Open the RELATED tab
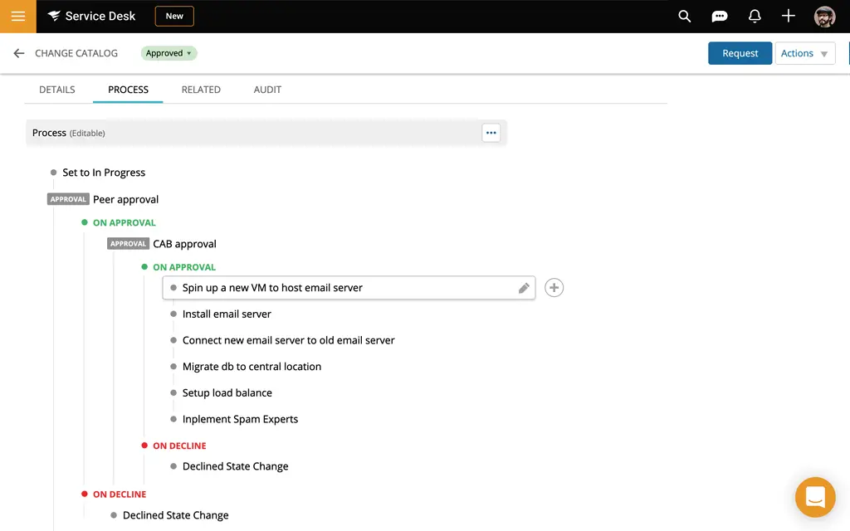 [x=200, y=89]
